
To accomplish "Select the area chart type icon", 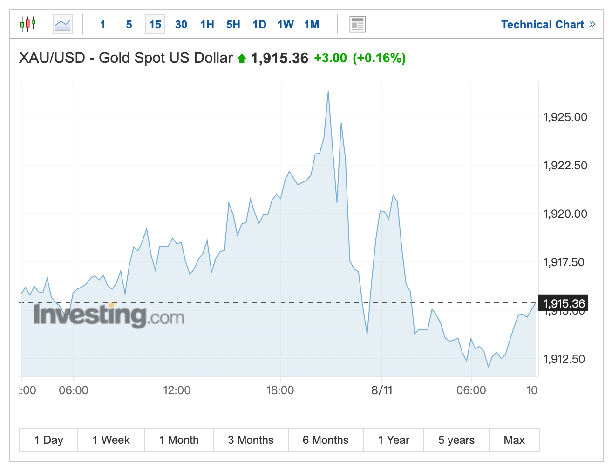I will tap(63, 24).
